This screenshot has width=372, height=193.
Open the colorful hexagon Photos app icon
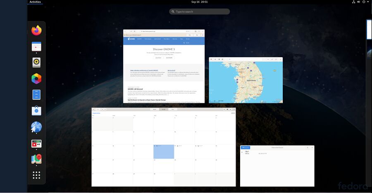coord(36,79)
